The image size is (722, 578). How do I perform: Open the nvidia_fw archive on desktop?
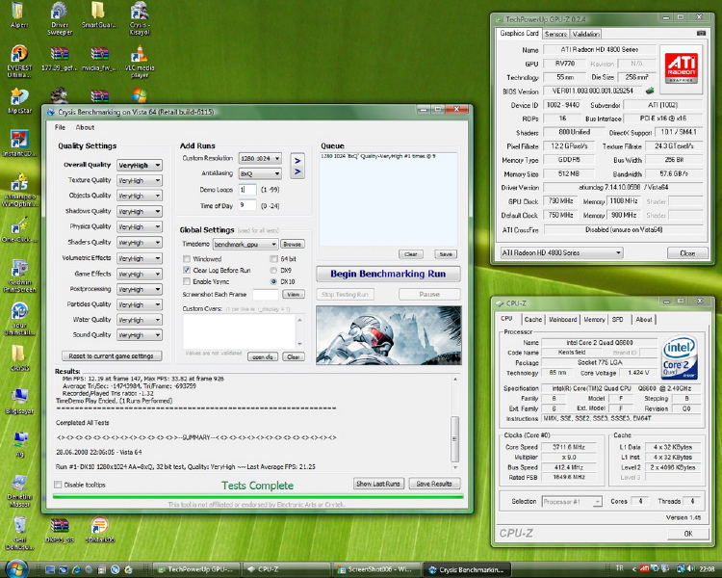[x=99, y=59]
